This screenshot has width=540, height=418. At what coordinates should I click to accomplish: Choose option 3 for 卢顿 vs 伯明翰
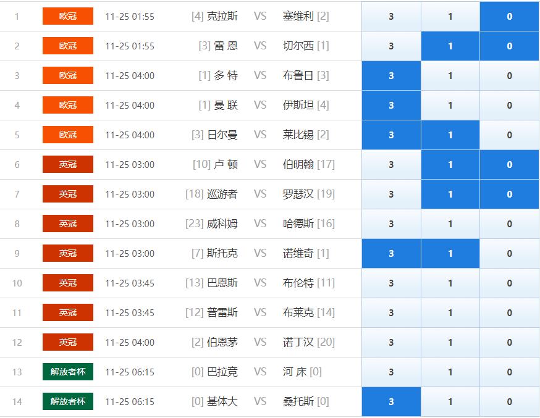pyautogui.click(x=391, y=165)
